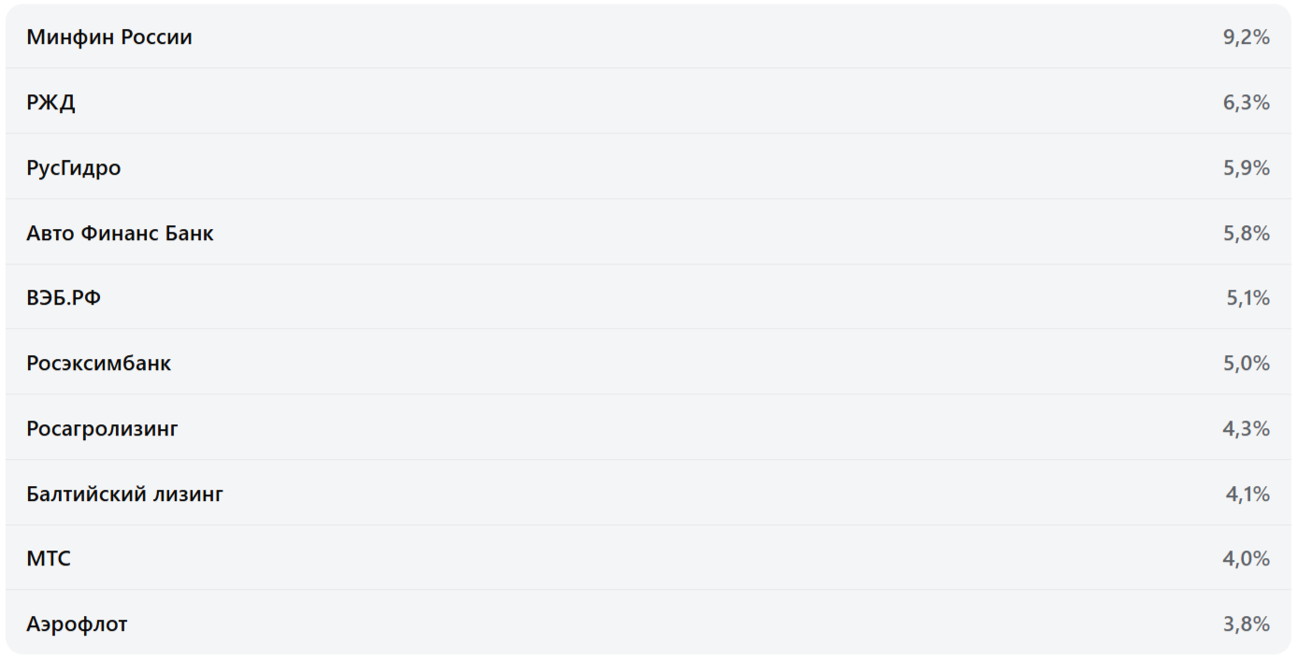Select the РЖД row label
This screenshot has height=659, width=1298.
click(x=50, y=103)
